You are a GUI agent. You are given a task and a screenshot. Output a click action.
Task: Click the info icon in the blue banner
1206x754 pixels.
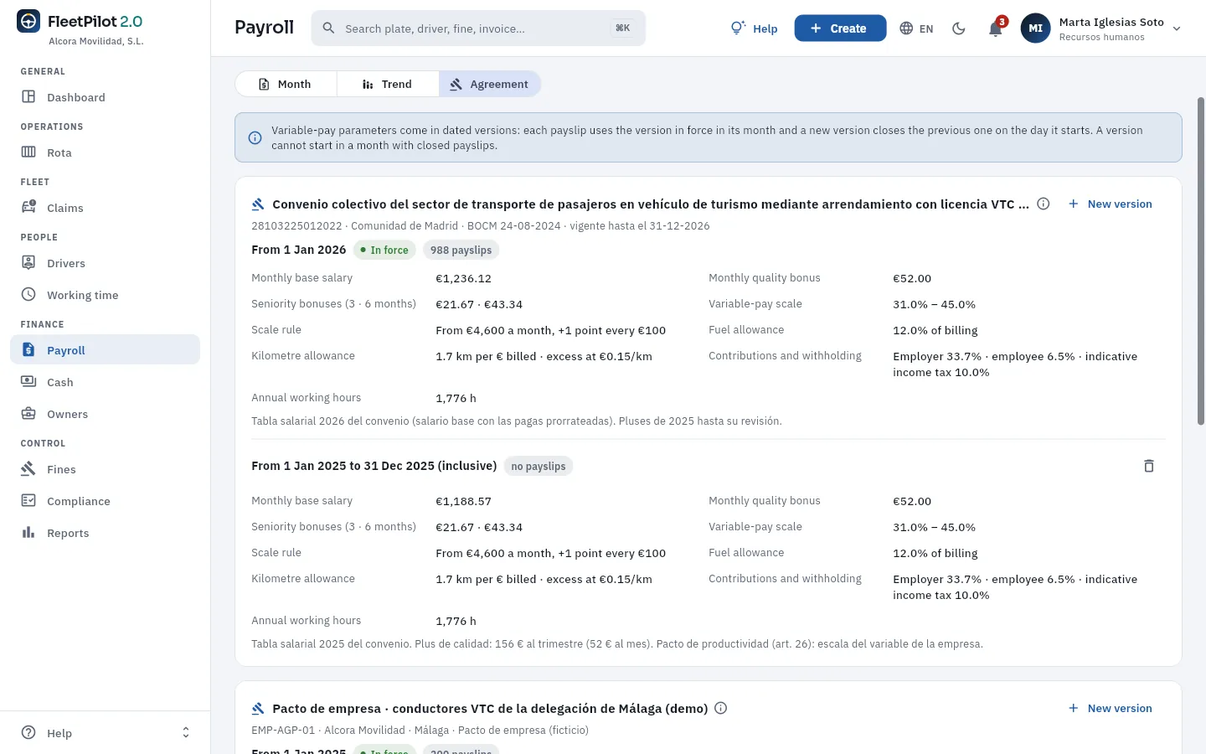coord(255,137)
